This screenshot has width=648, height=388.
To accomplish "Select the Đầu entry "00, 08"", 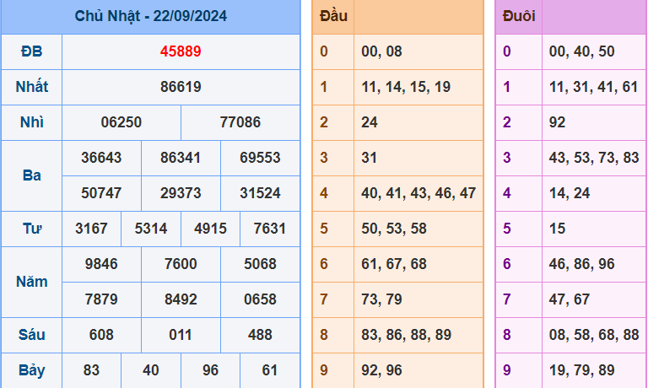I will tap(381, 51).
